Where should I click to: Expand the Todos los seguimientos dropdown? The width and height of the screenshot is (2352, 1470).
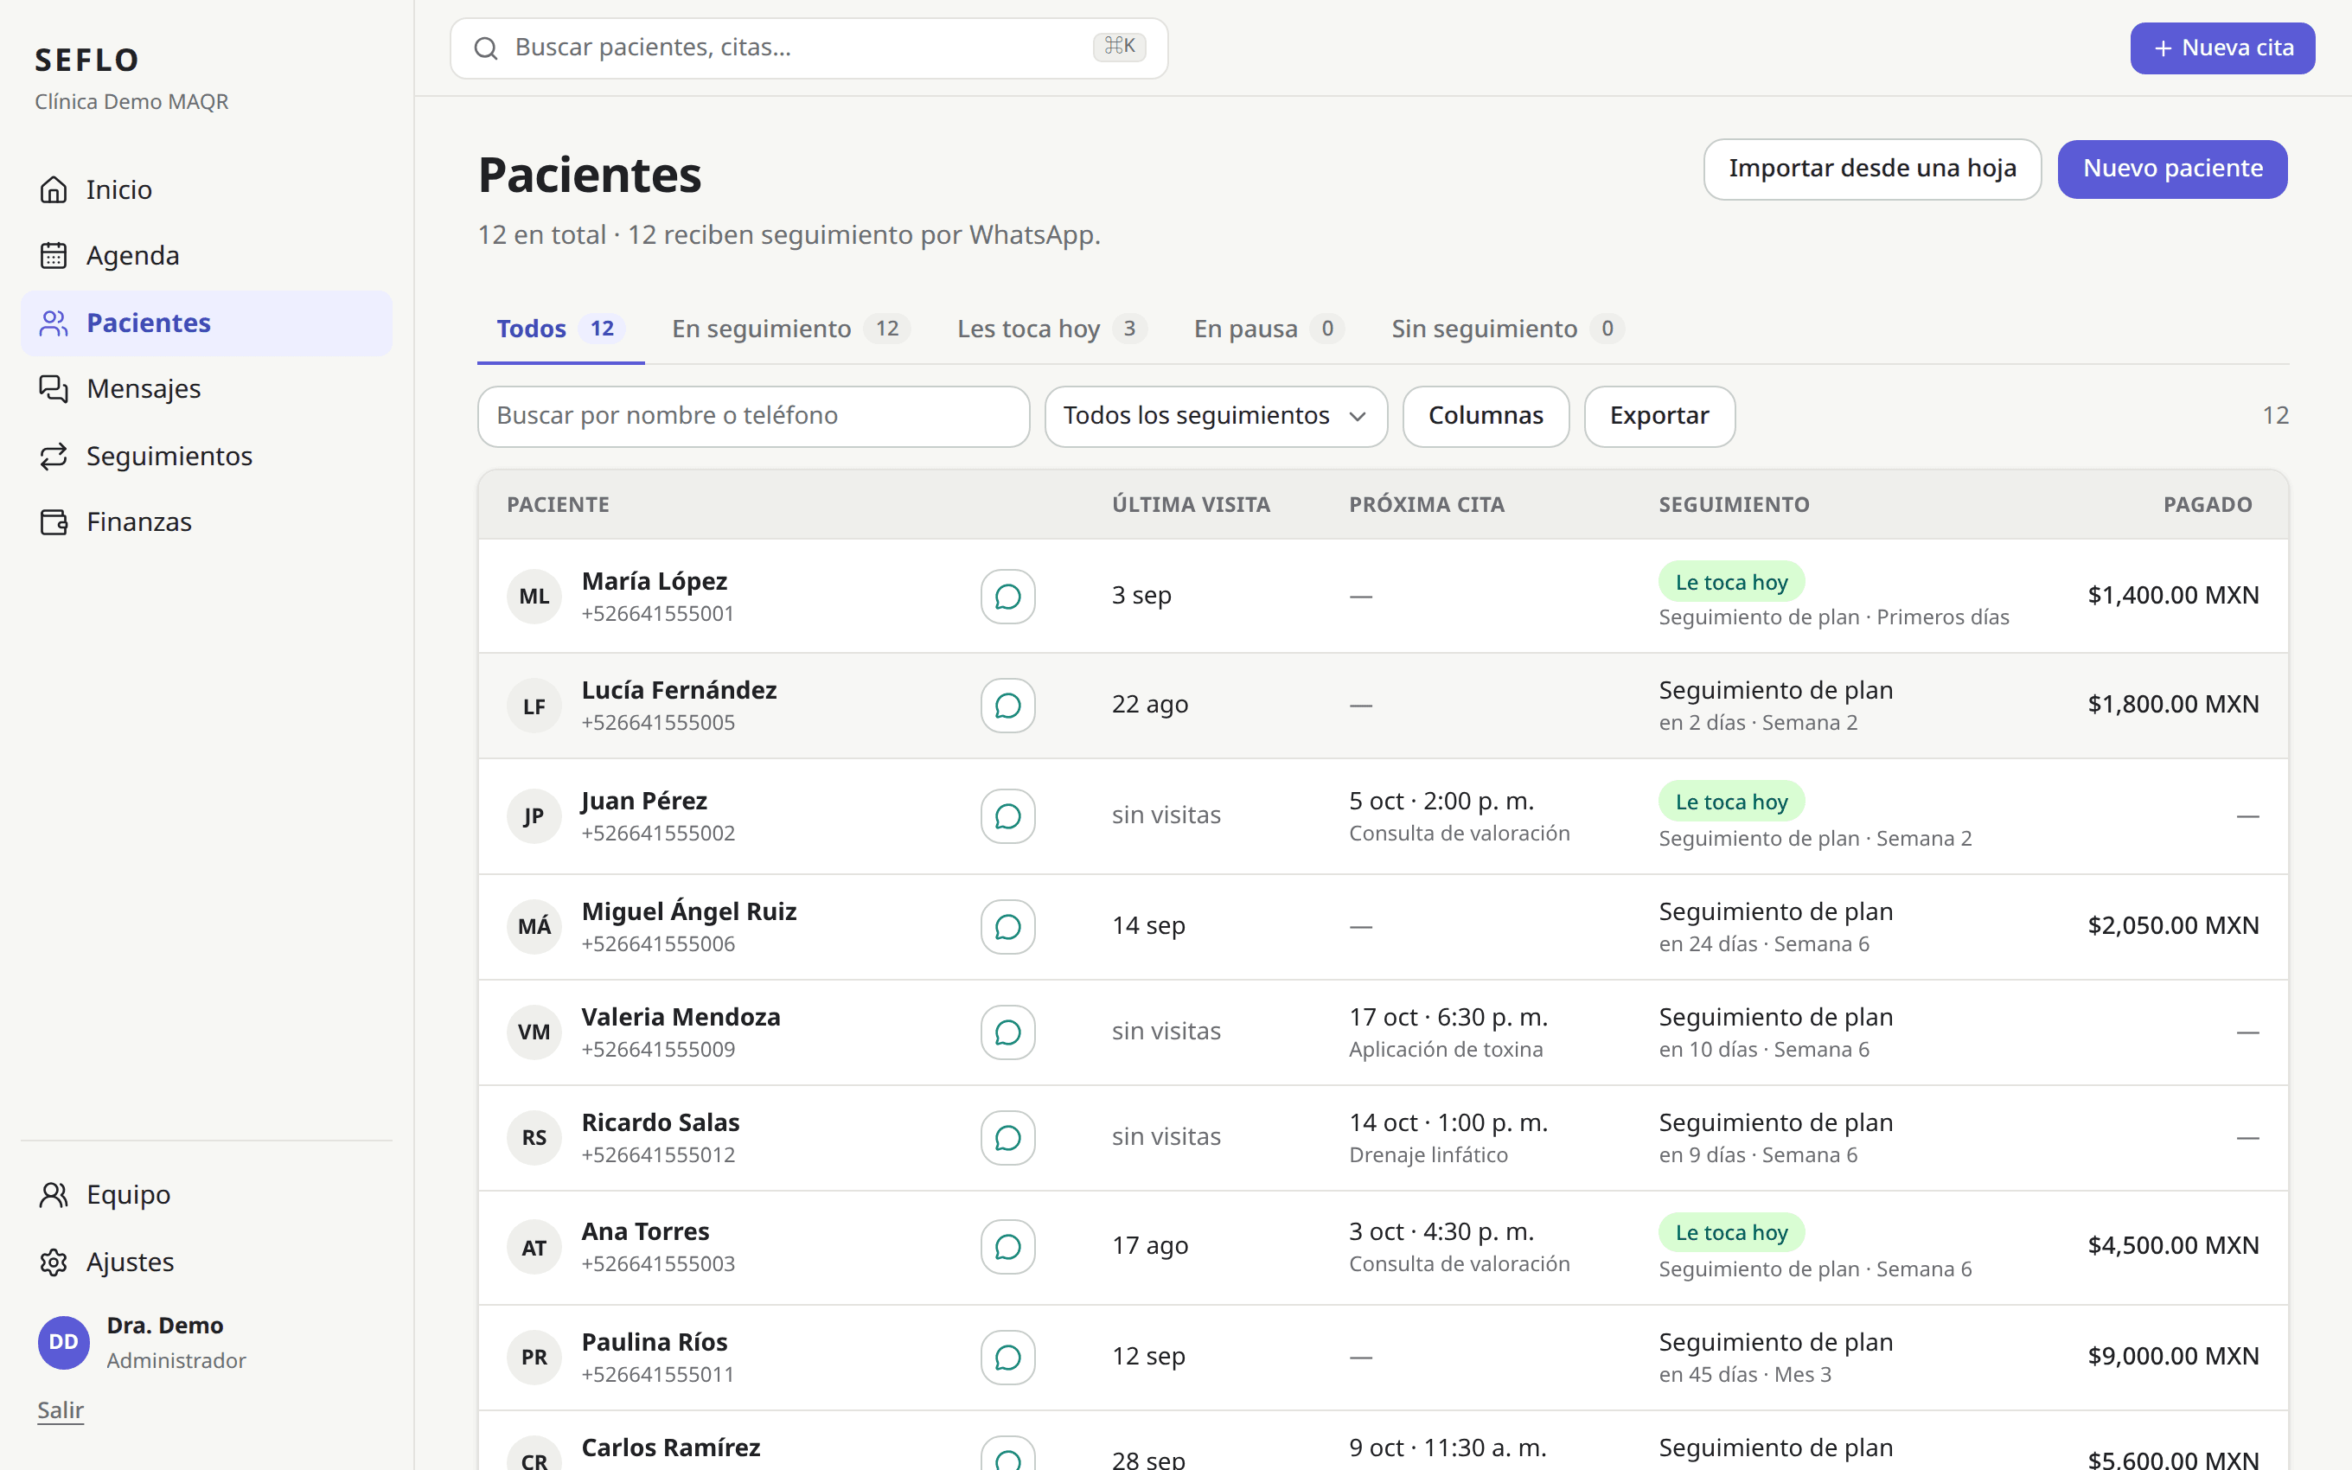(1216, 416)
